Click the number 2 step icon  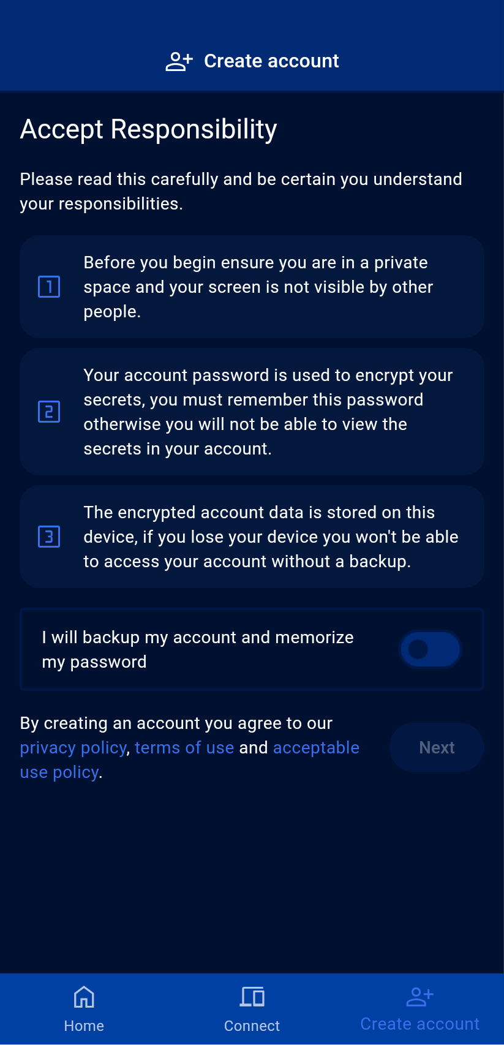(49, 412)
